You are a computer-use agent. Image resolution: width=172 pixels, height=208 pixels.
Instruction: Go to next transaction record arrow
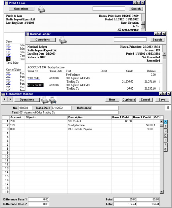(x=10, y=99)
